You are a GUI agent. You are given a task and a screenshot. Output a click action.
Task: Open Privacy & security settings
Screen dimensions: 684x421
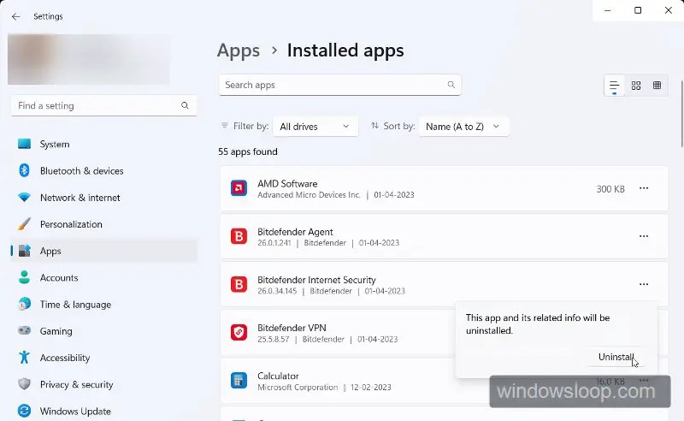(x=103, y=384)
